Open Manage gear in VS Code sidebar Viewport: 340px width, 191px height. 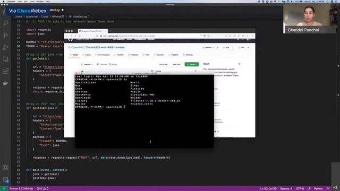(6, 179)
